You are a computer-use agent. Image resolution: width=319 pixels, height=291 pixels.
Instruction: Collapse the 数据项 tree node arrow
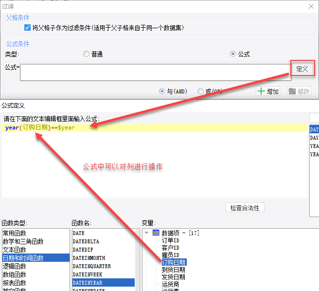point(146,233)
